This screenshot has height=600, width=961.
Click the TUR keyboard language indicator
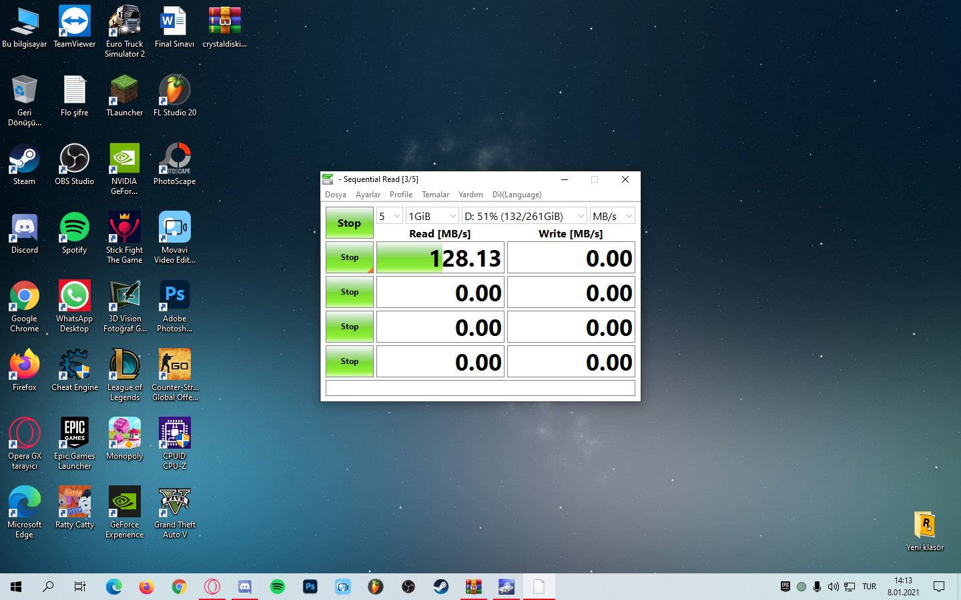click(x=869, y=587)
